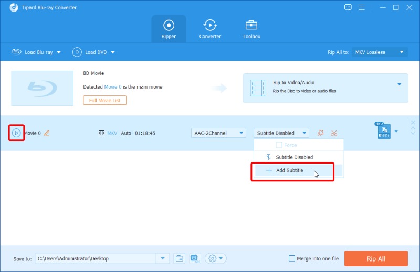Viewport: 420px width, 272px height.
Task: Click the MKV output format icon
Action: [383, 130]
